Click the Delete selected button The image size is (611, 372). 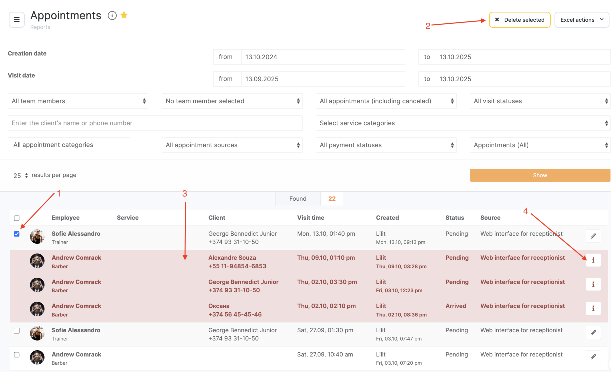(519, 20)
